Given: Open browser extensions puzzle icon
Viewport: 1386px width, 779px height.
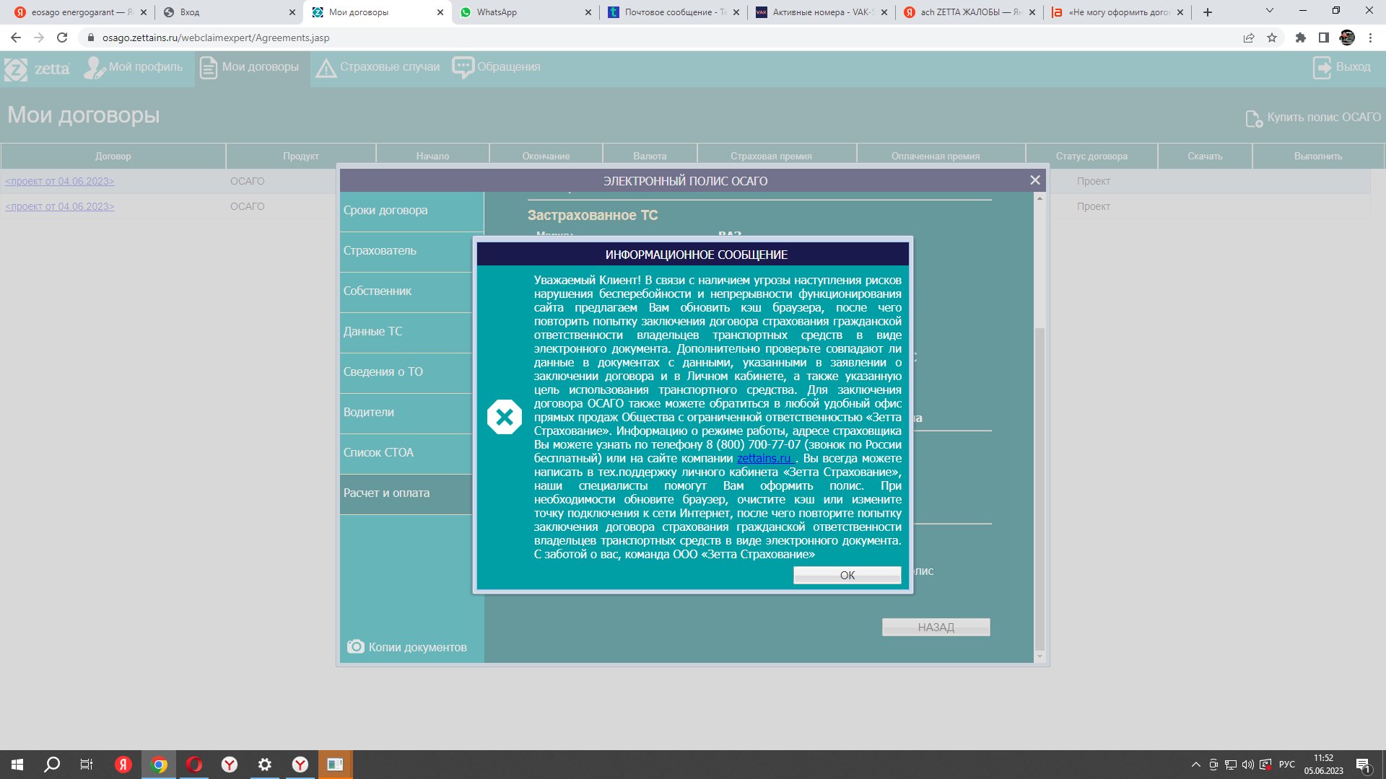Looking at the screenshot, I should click(x=1301, y=38).
